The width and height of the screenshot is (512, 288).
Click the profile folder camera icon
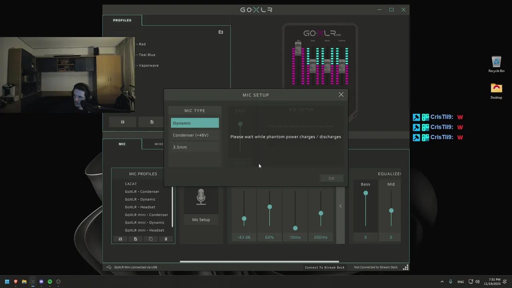point(221,32)
